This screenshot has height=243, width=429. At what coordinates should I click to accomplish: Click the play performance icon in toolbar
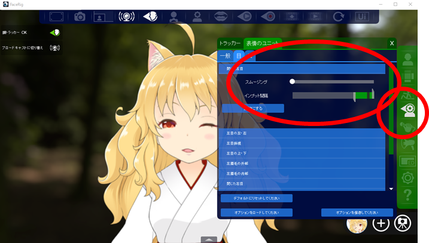tap(244, 17)
